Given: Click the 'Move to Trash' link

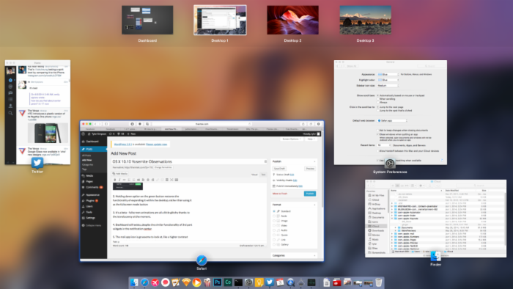Looking at the screenshot, I should point(280,194).
